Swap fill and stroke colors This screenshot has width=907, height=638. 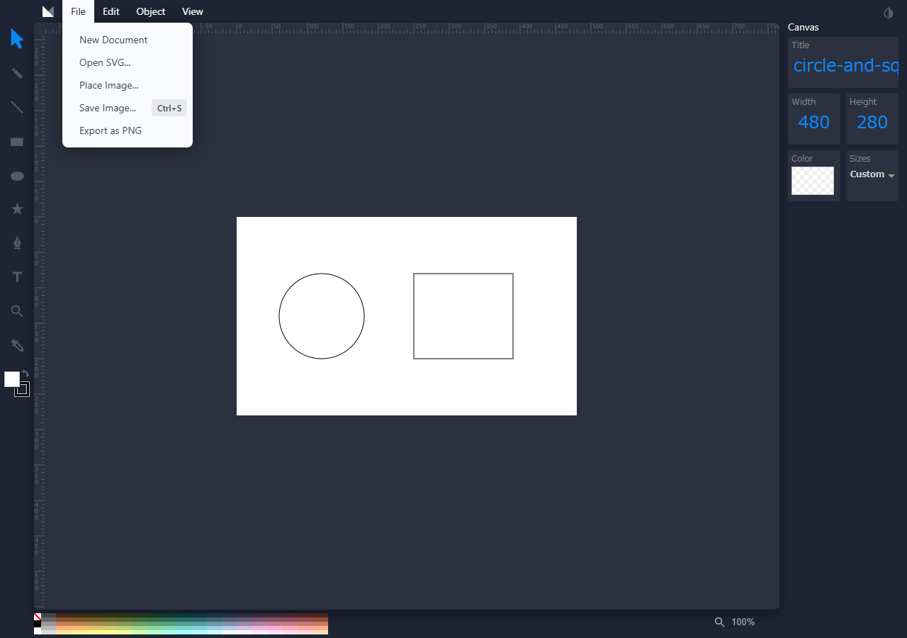(26, 373)
